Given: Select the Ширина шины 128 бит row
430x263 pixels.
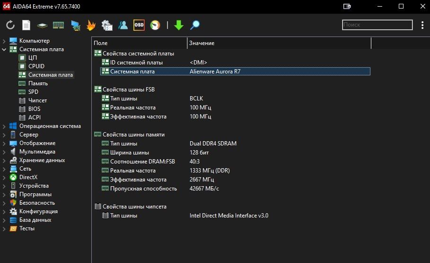Looking at the screenshot, I should pos(235,153).
